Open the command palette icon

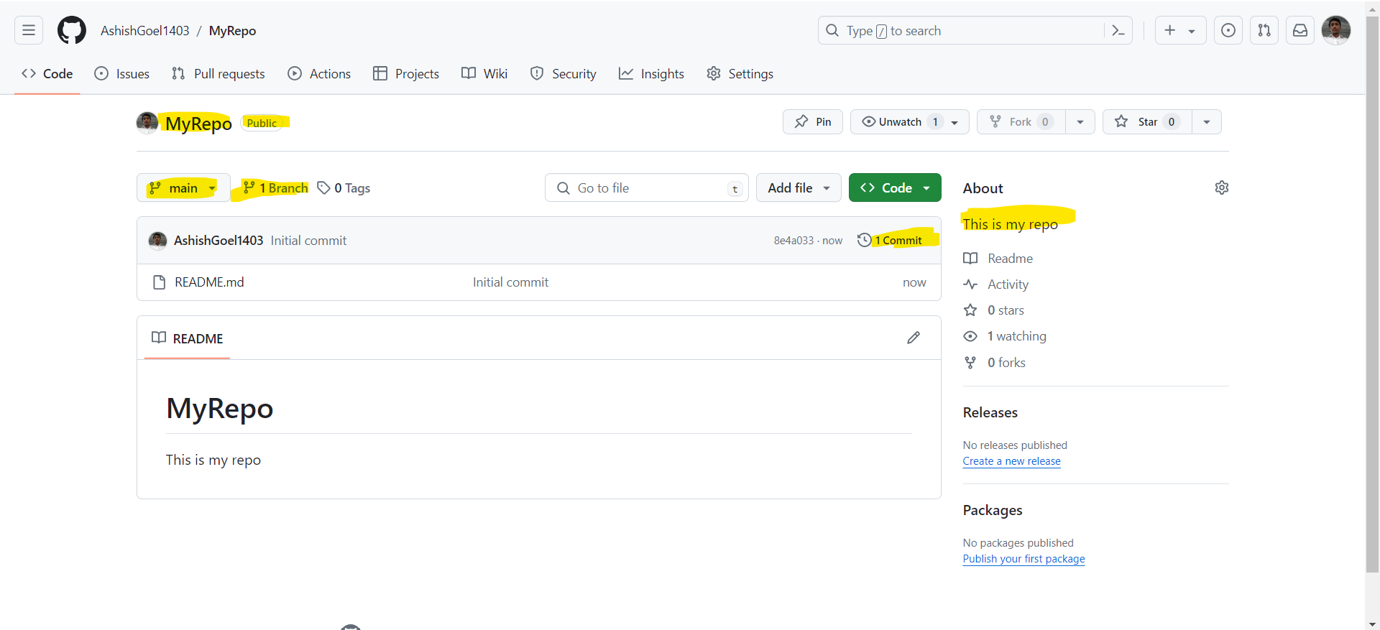click(x=1118, y=30)
